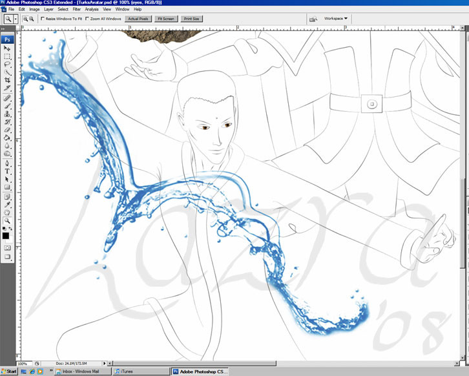The height and width of the screenshot is (376, 469).
Task: Select the Lasso tool
Action: [x=7, y=65]
